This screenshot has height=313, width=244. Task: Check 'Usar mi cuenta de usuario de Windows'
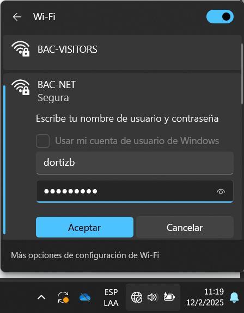click(43, 141)
